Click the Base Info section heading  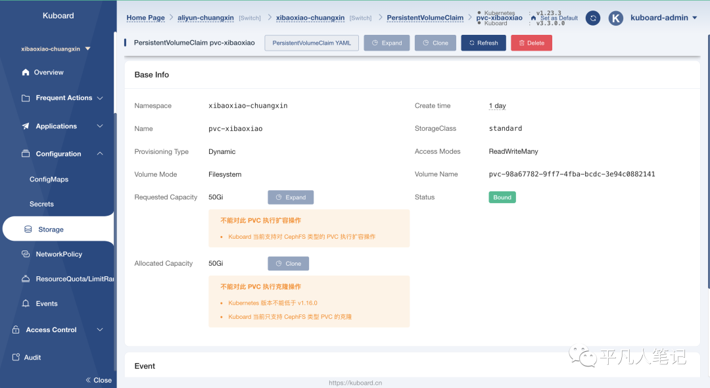point(152,75)
